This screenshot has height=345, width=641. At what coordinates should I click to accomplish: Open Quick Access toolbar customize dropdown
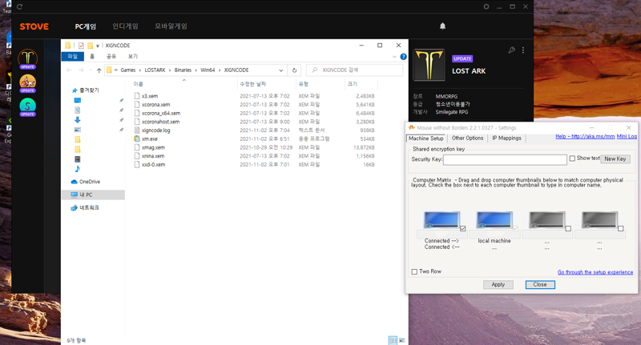coord(98,46)
